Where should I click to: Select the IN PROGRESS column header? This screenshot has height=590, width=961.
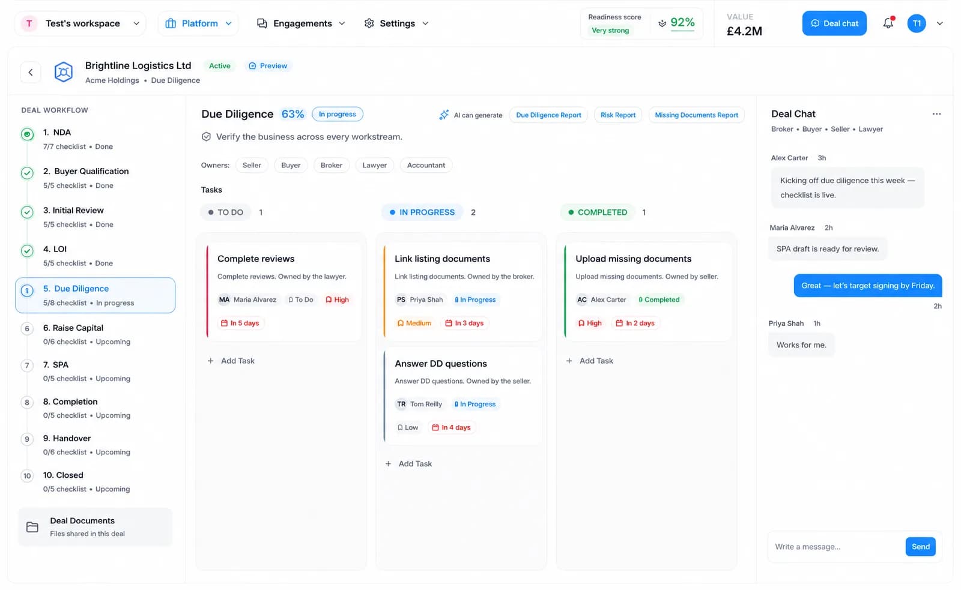(x=422, y=212)
